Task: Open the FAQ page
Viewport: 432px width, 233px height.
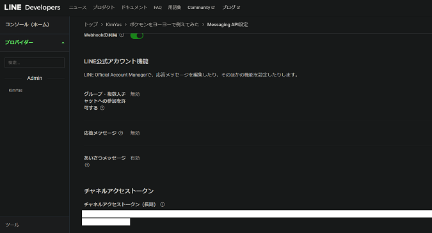Action: tap(157, 8)
